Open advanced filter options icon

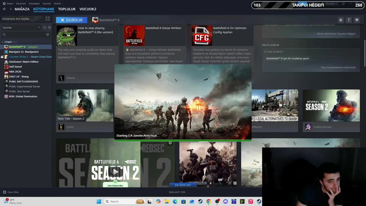[x=48, y=35]
